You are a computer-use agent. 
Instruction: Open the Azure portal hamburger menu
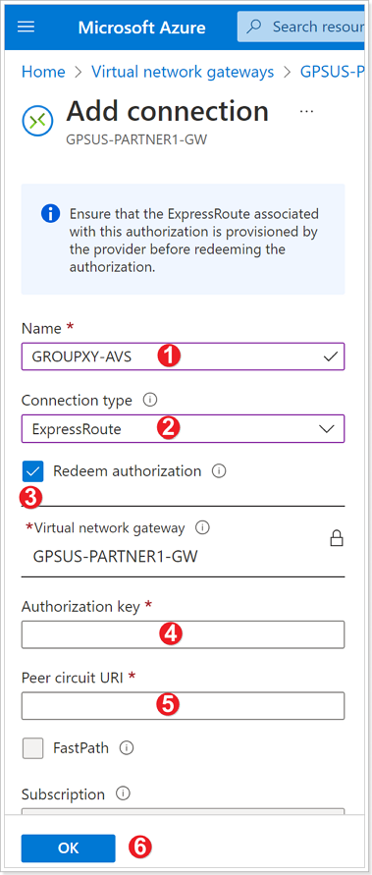coord(27,27)
